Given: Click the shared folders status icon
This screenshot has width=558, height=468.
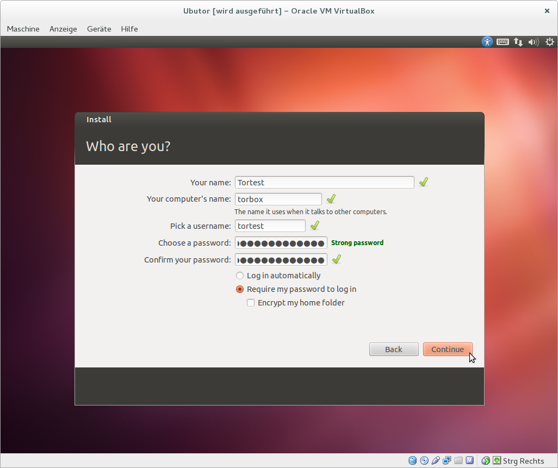Looking at the screenshot, I should point(458,461).
